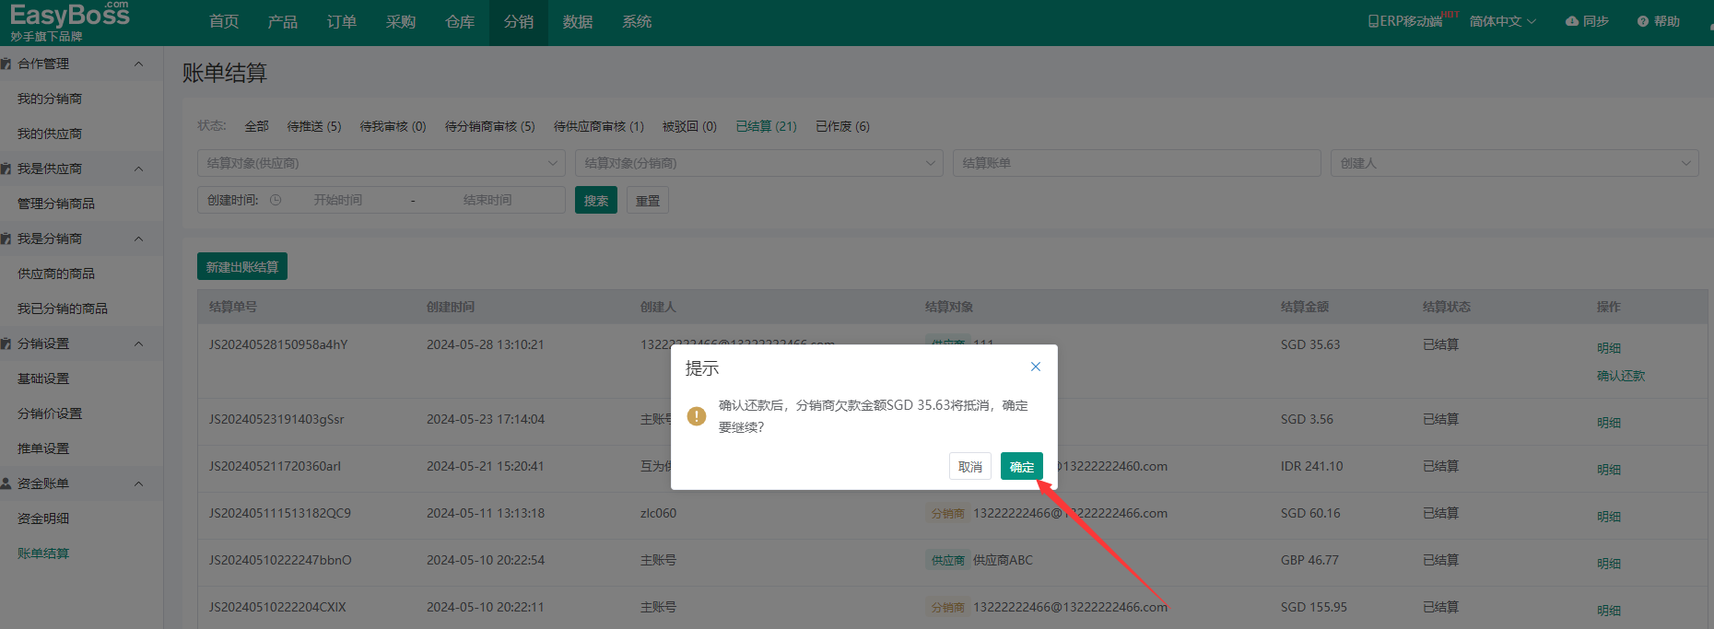Screen dimensions: 1714x629
Task: Click the 合作管理 section icon
Action: click(x=6, y=64)
